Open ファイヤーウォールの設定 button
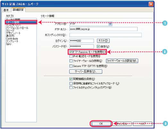The image size is (168, 129). 122,61
